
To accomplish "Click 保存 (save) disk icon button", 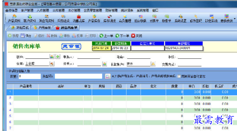I will 26,36.
